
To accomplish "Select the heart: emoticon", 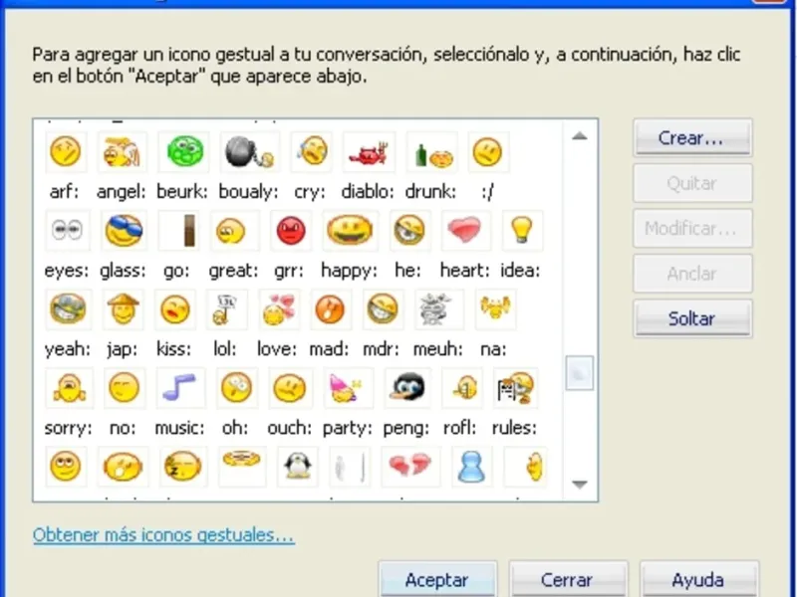I will 465,231.
